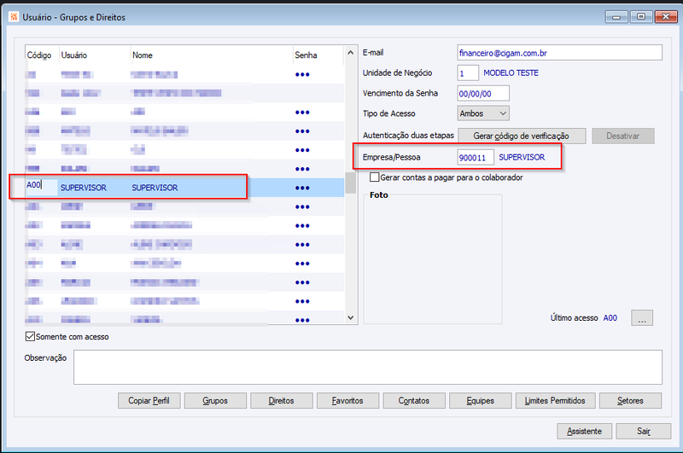Click the Empresa/Pessoa code field 900011

point(476,157)
